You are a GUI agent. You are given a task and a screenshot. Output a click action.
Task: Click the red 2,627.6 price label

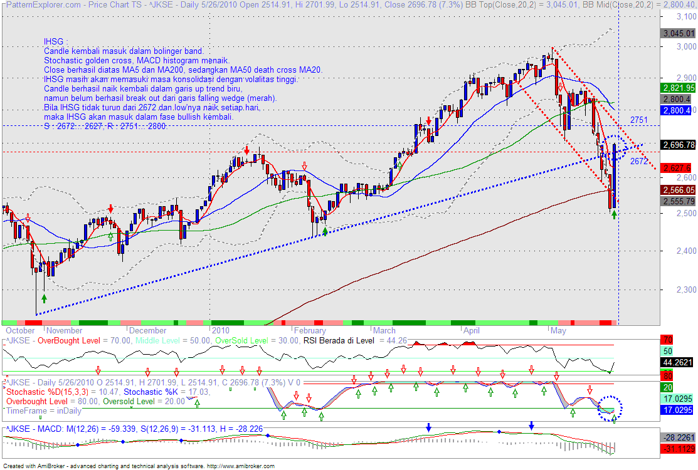click(677, 168)
